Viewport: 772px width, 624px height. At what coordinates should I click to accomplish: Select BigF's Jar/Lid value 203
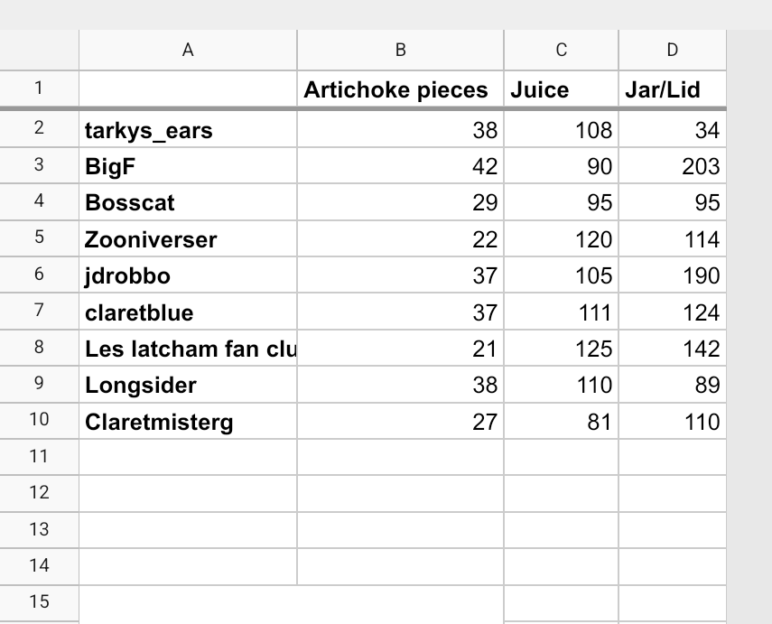tap(672, 166)
